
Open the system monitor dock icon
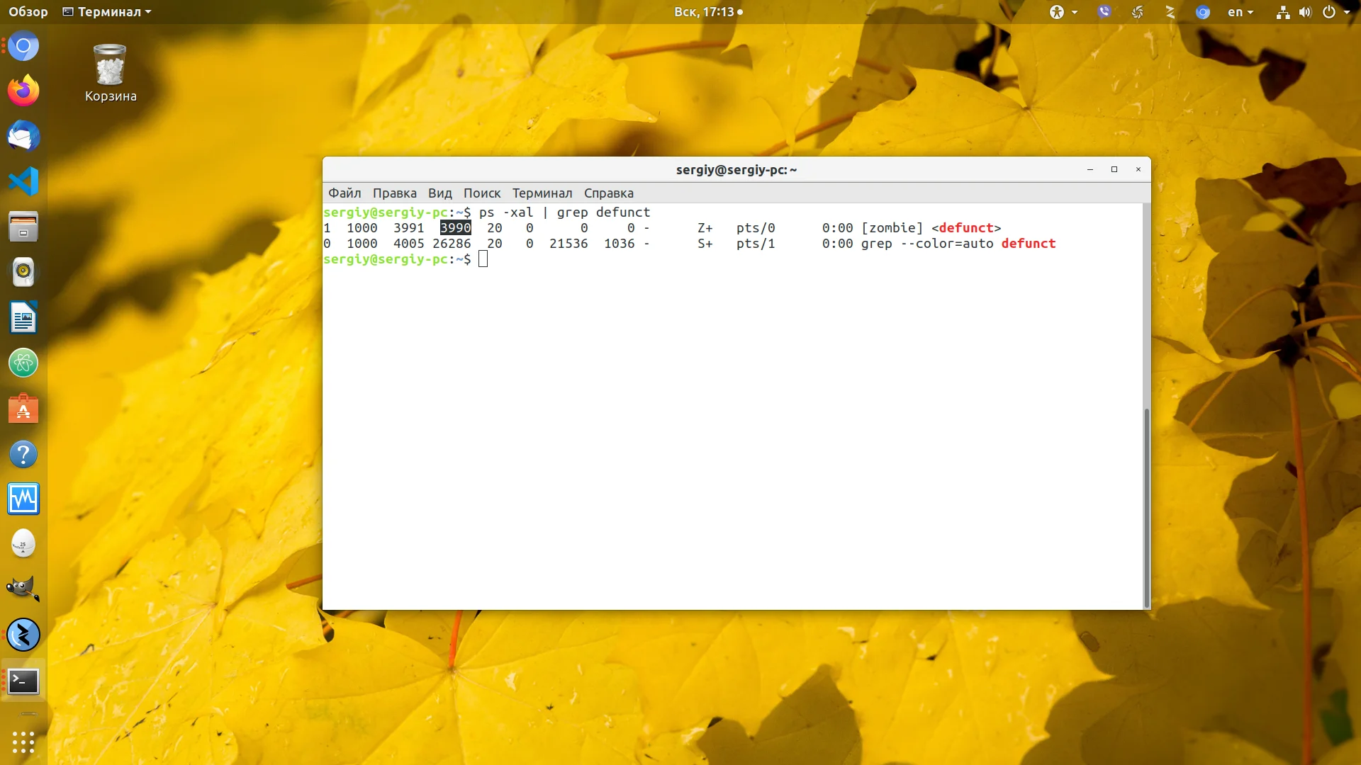coord(23,499)
